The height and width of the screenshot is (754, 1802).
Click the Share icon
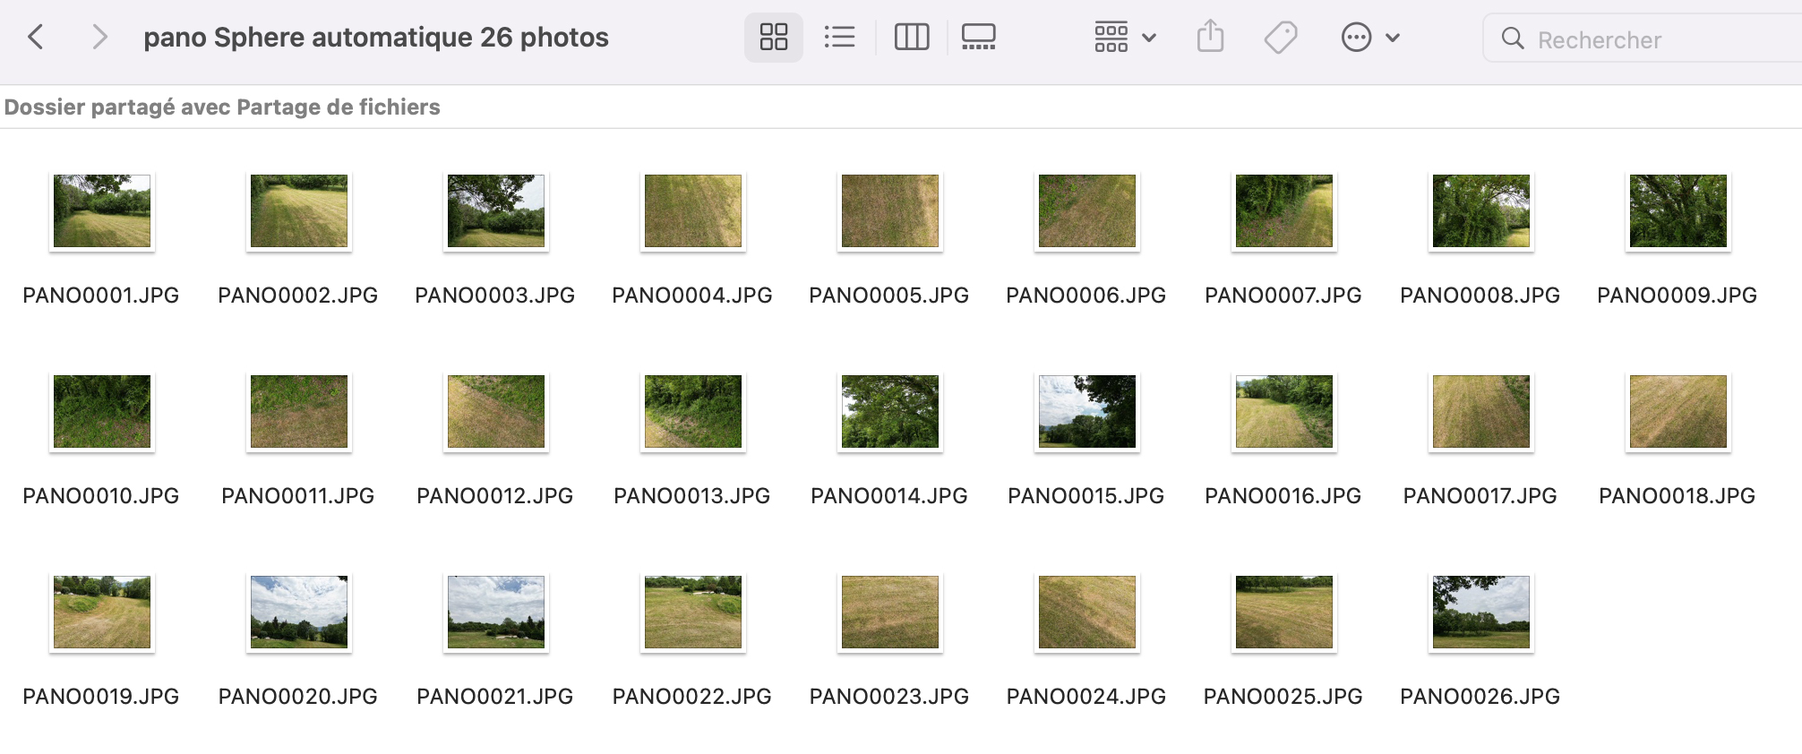tap(1210, 38)
